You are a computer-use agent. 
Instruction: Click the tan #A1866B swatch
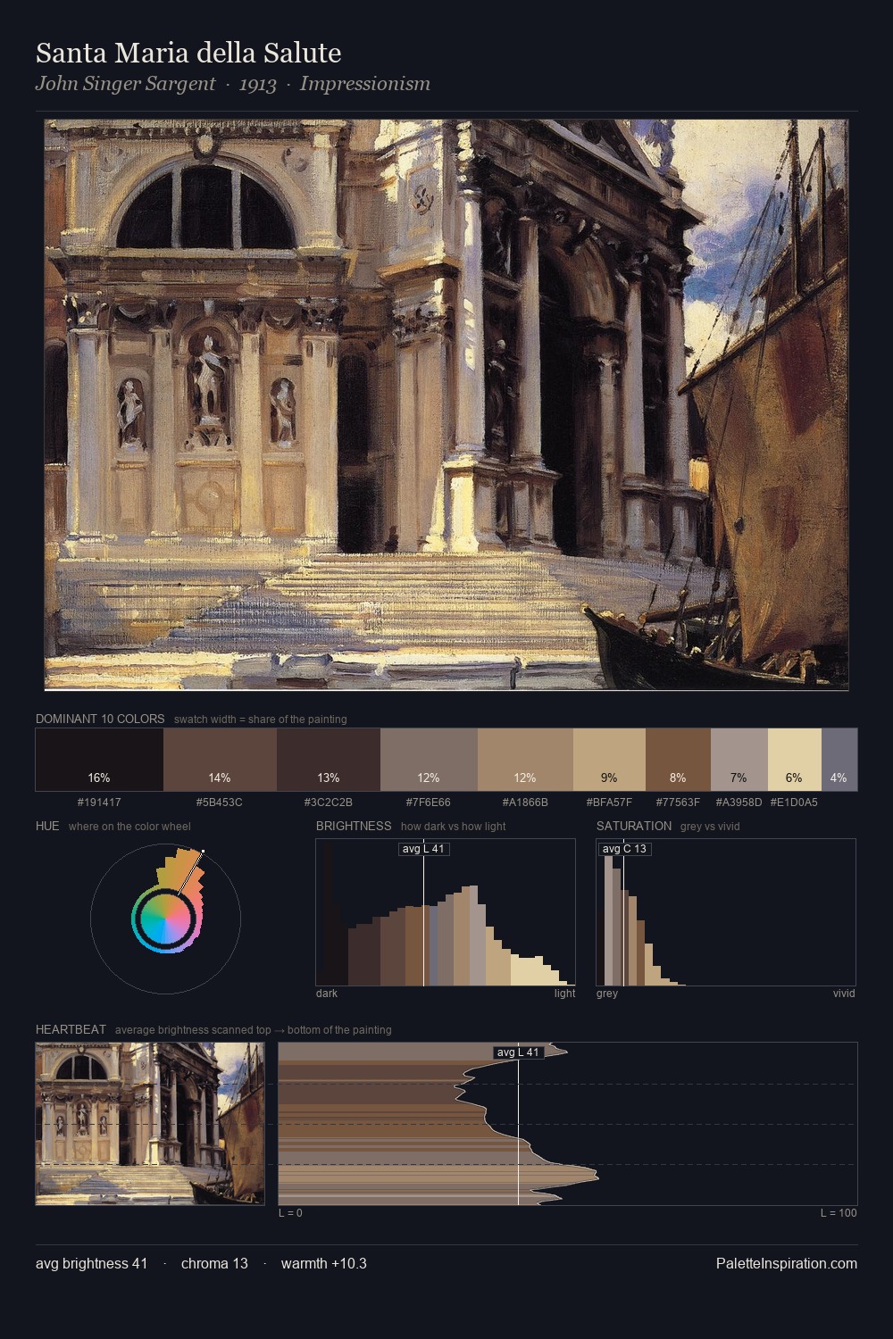click(x=525, y=760)
